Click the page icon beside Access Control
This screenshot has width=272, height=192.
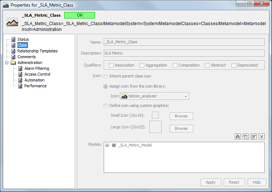20,74
